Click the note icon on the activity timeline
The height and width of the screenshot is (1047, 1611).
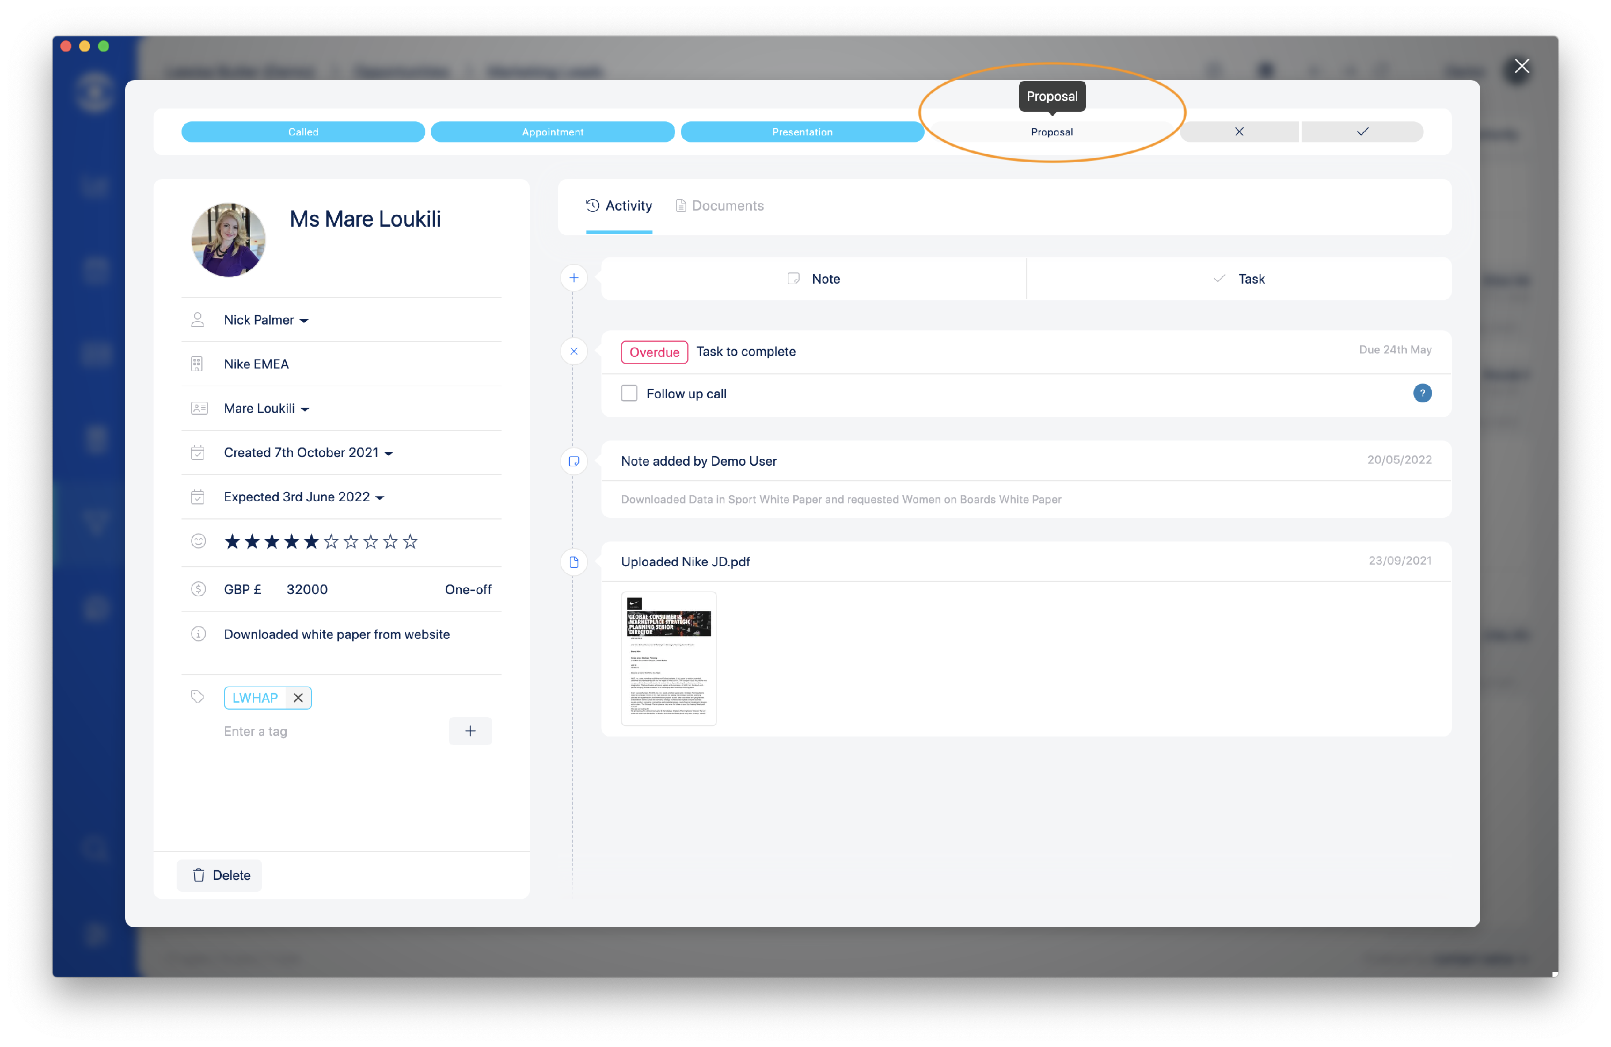(574, 461)
